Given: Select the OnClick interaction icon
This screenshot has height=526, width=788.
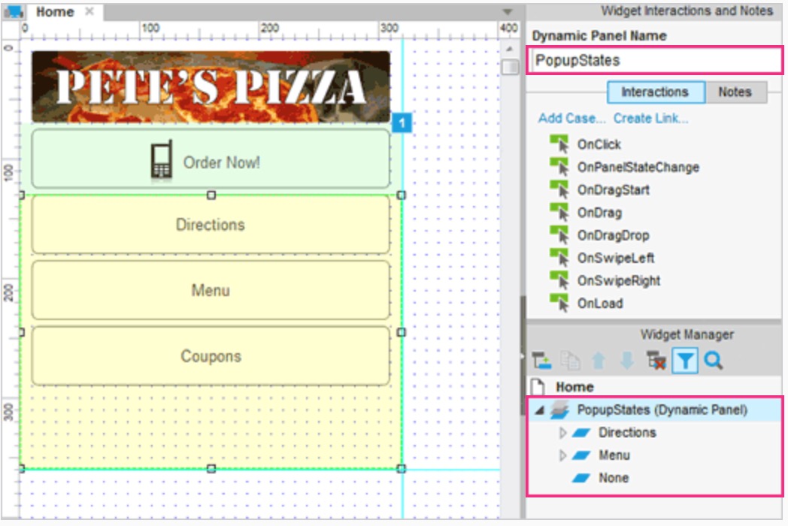Looking at the screenshot, I should tap(559, 144).
